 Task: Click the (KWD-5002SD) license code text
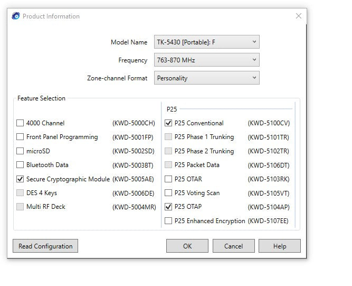coord(134,151)
